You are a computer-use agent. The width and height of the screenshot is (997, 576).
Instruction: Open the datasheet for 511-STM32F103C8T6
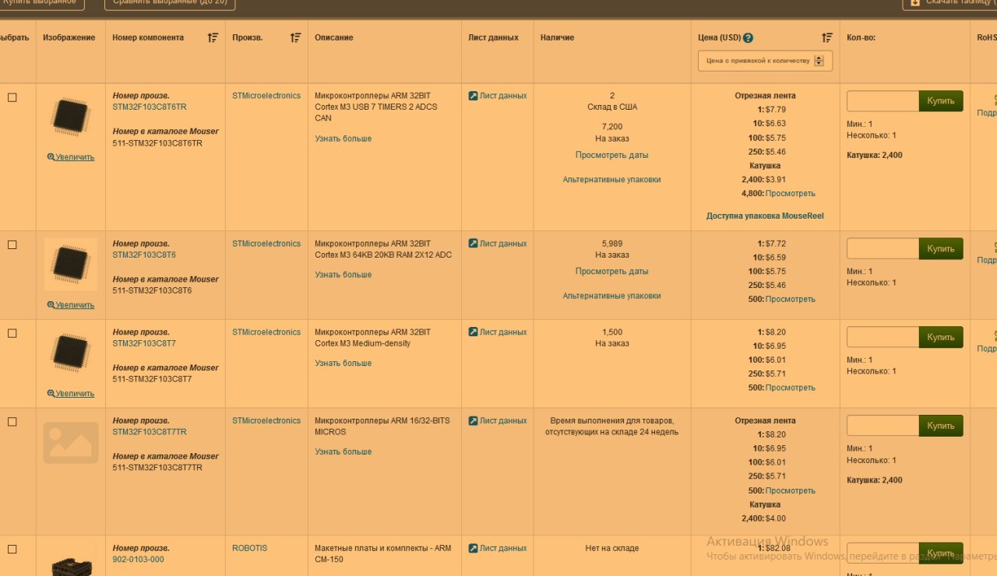point(498,244)
